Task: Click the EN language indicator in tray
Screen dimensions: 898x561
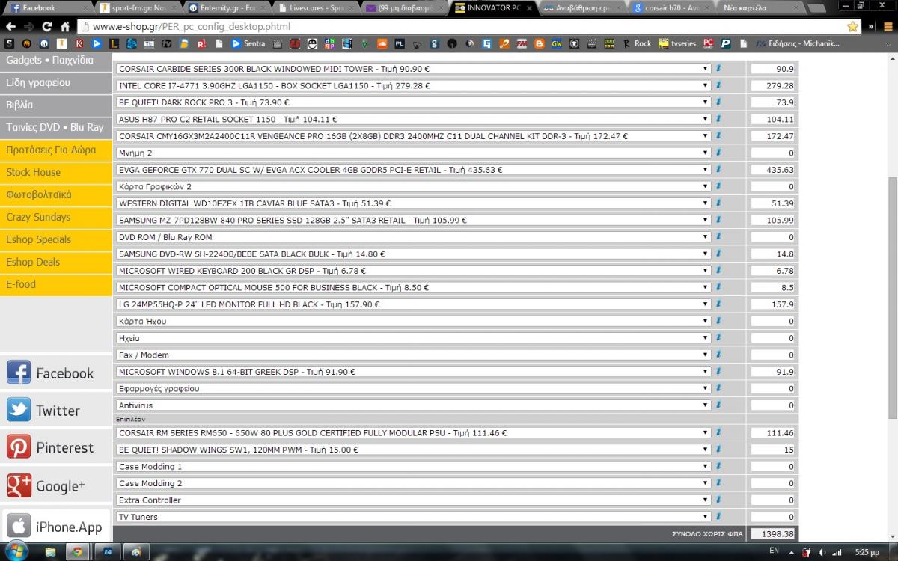Action: pos(774,550)
